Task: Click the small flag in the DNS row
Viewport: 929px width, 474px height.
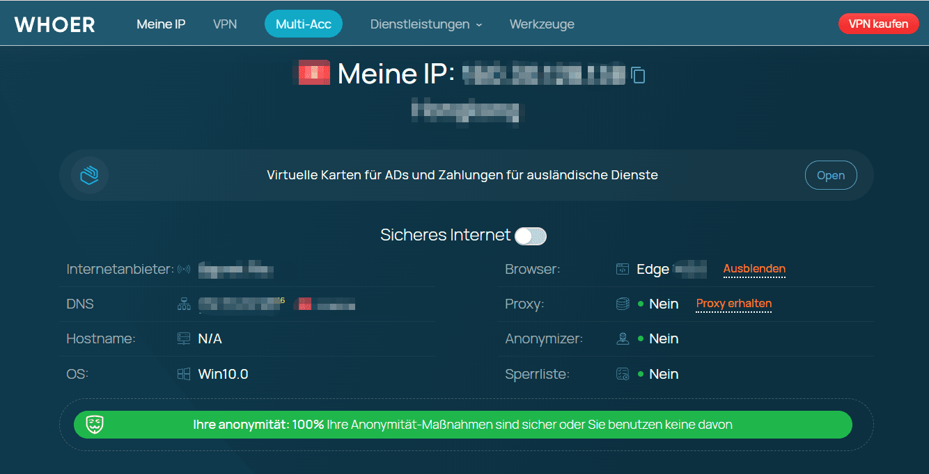Action: (x=304, y=304)
